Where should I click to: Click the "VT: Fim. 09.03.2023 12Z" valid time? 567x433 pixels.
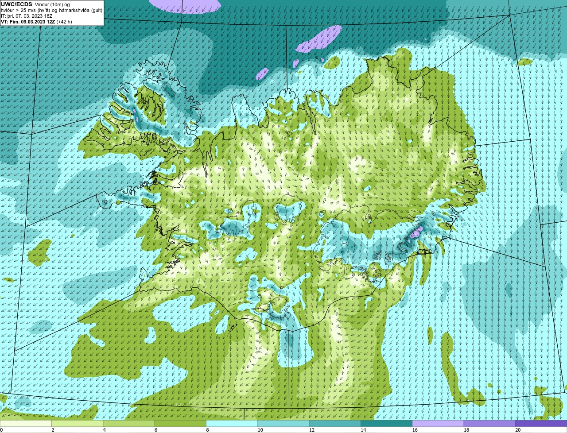(28, 22)
